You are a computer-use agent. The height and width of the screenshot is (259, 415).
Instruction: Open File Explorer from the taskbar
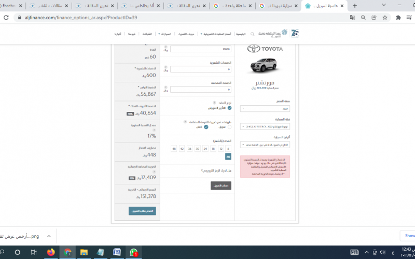pos(84,252)
